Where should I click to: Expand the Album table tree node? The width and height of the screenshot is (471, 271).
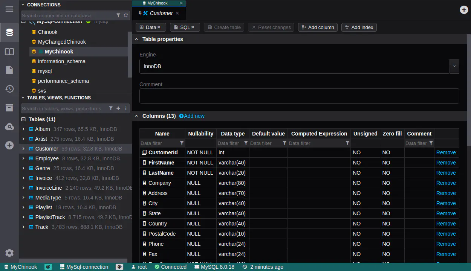pos(23,129)
